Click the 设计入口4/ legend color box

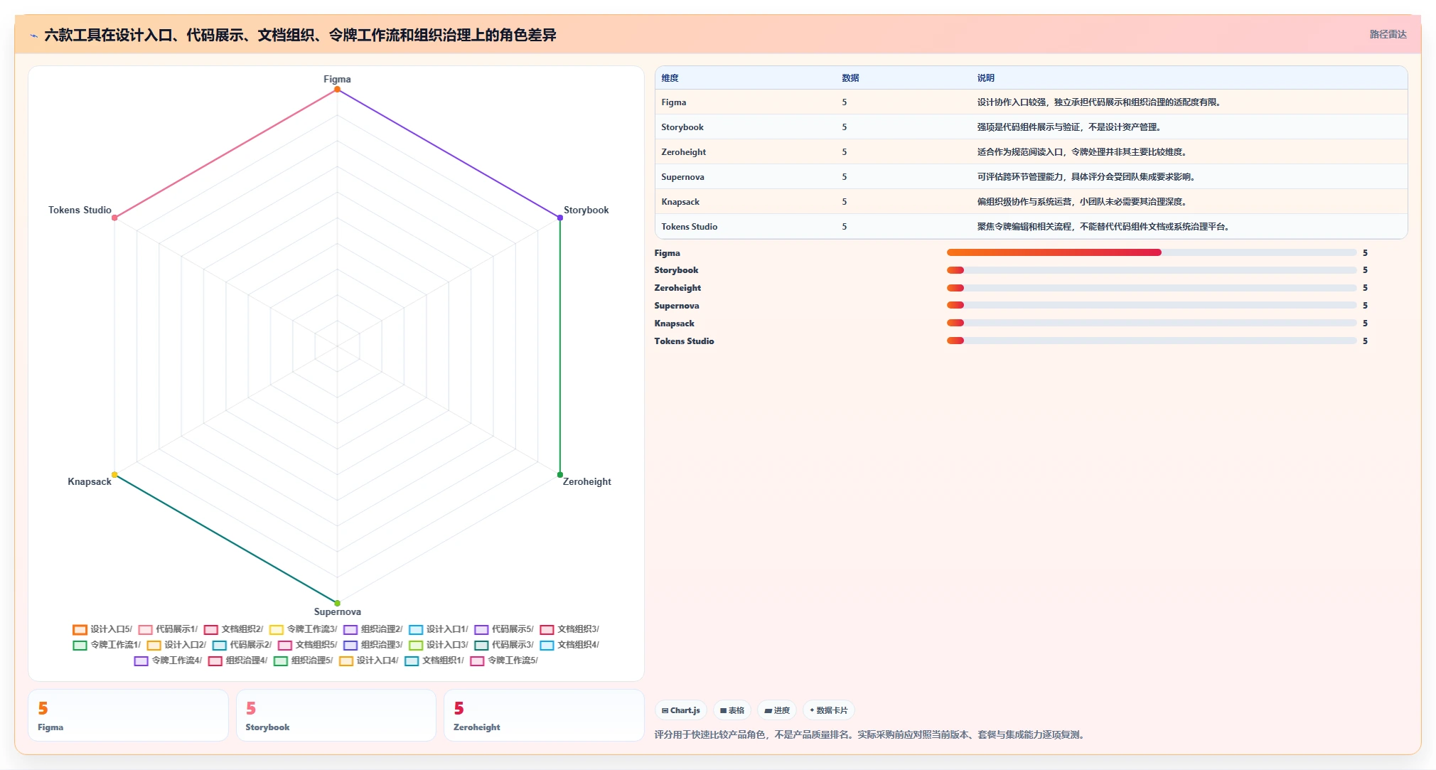[x=346, y=661]
